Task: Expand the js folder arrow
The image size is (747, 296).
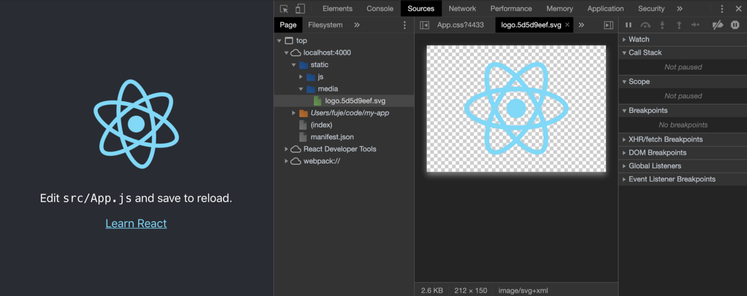Action: click(x=301, y=77)
